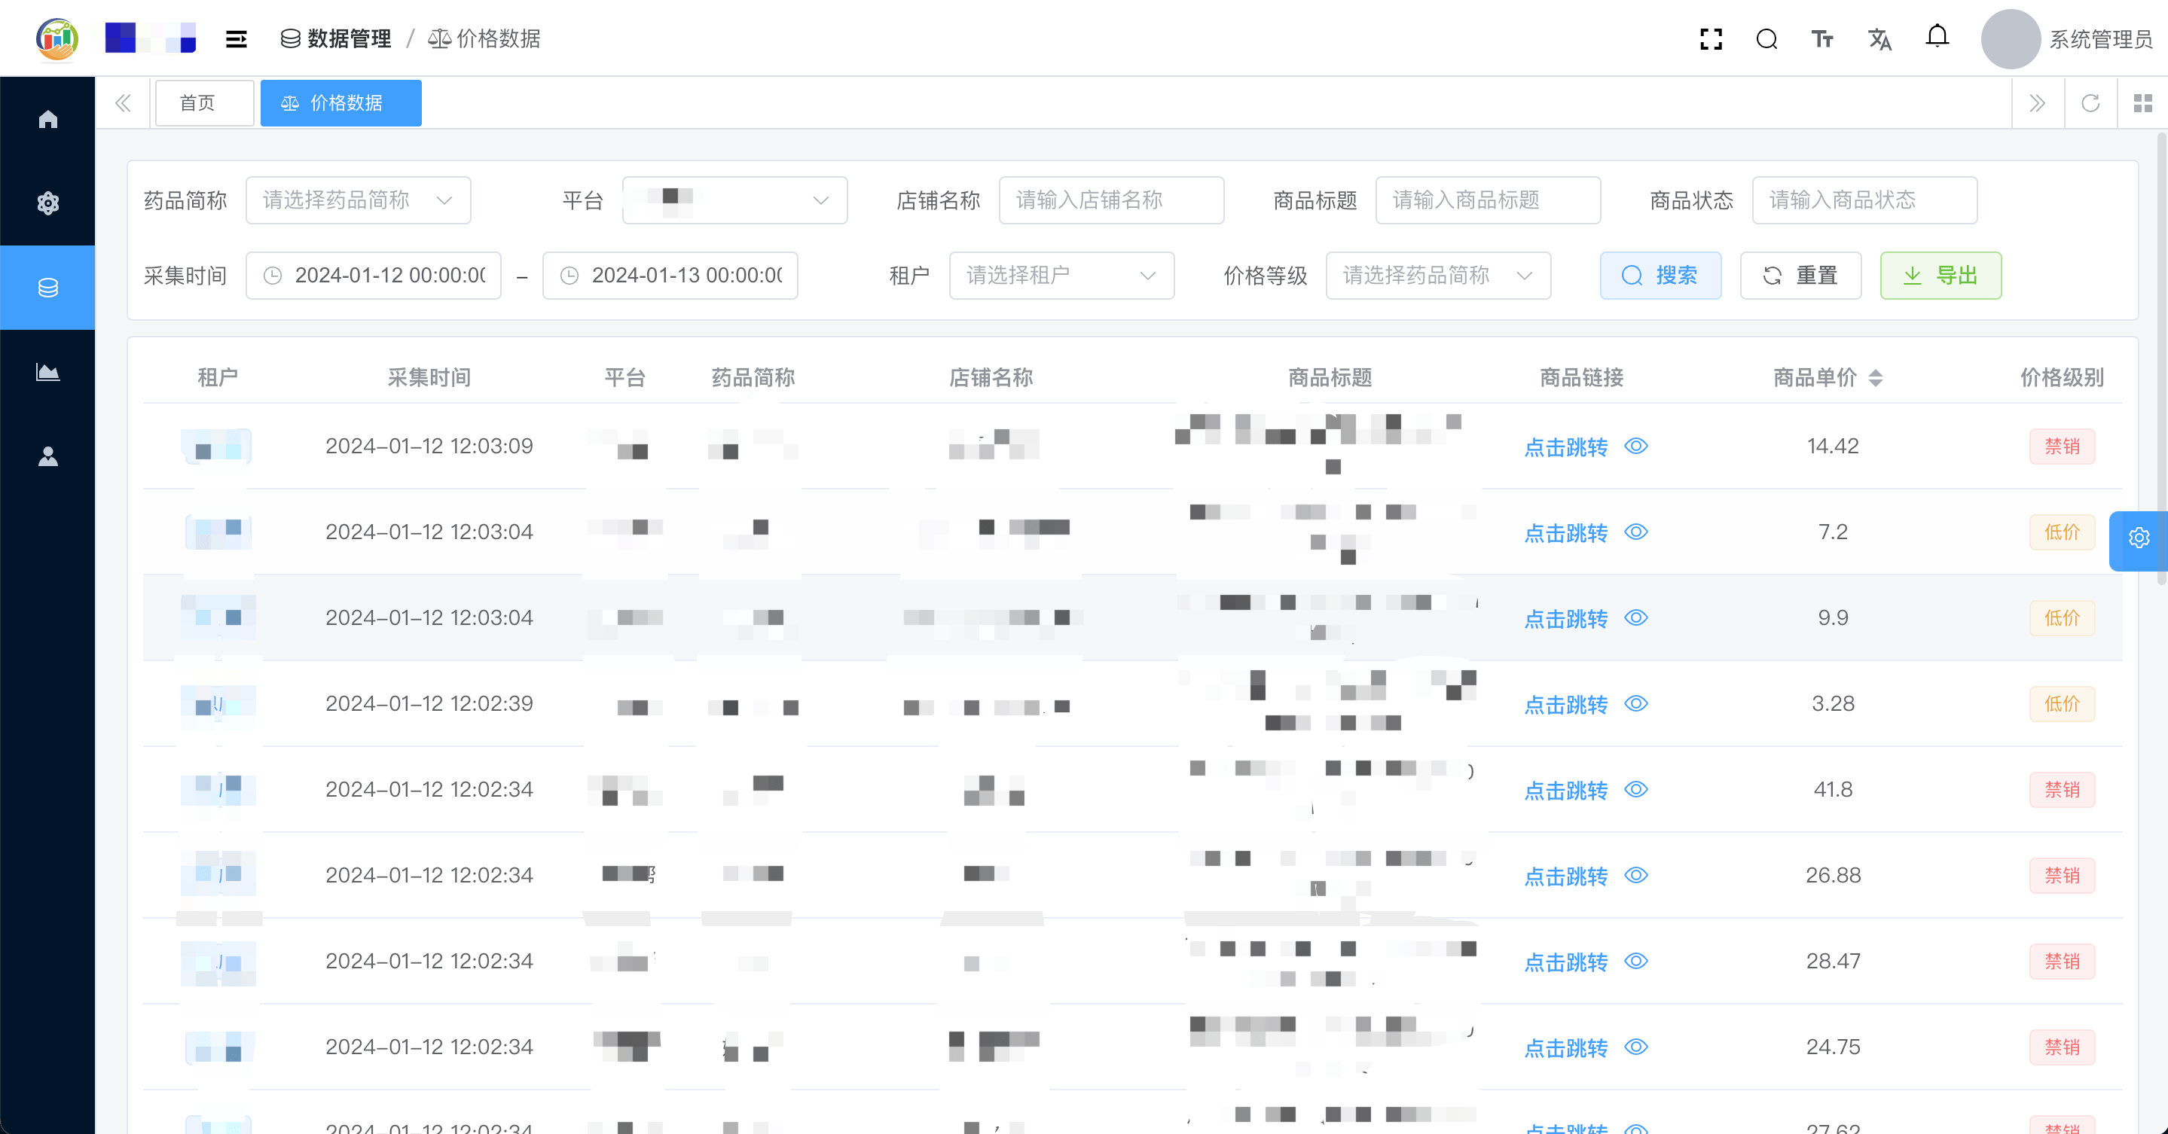The width and height of the screenshot is (2168, 1134).
Task: Click the 价格级别 column header
Action: 2061,378
